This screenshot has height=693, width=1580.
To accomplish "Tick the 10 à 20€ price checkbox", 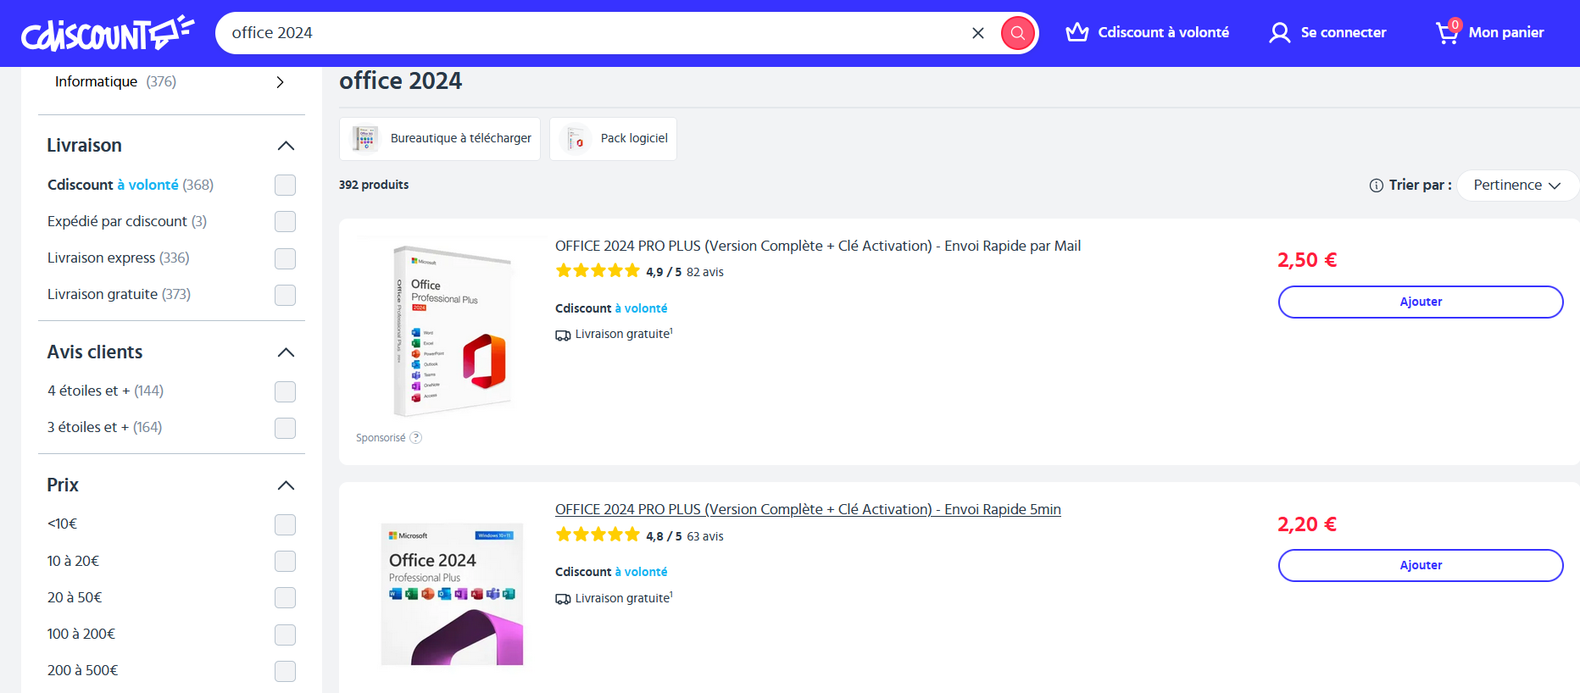I will (x=285, y=562).
